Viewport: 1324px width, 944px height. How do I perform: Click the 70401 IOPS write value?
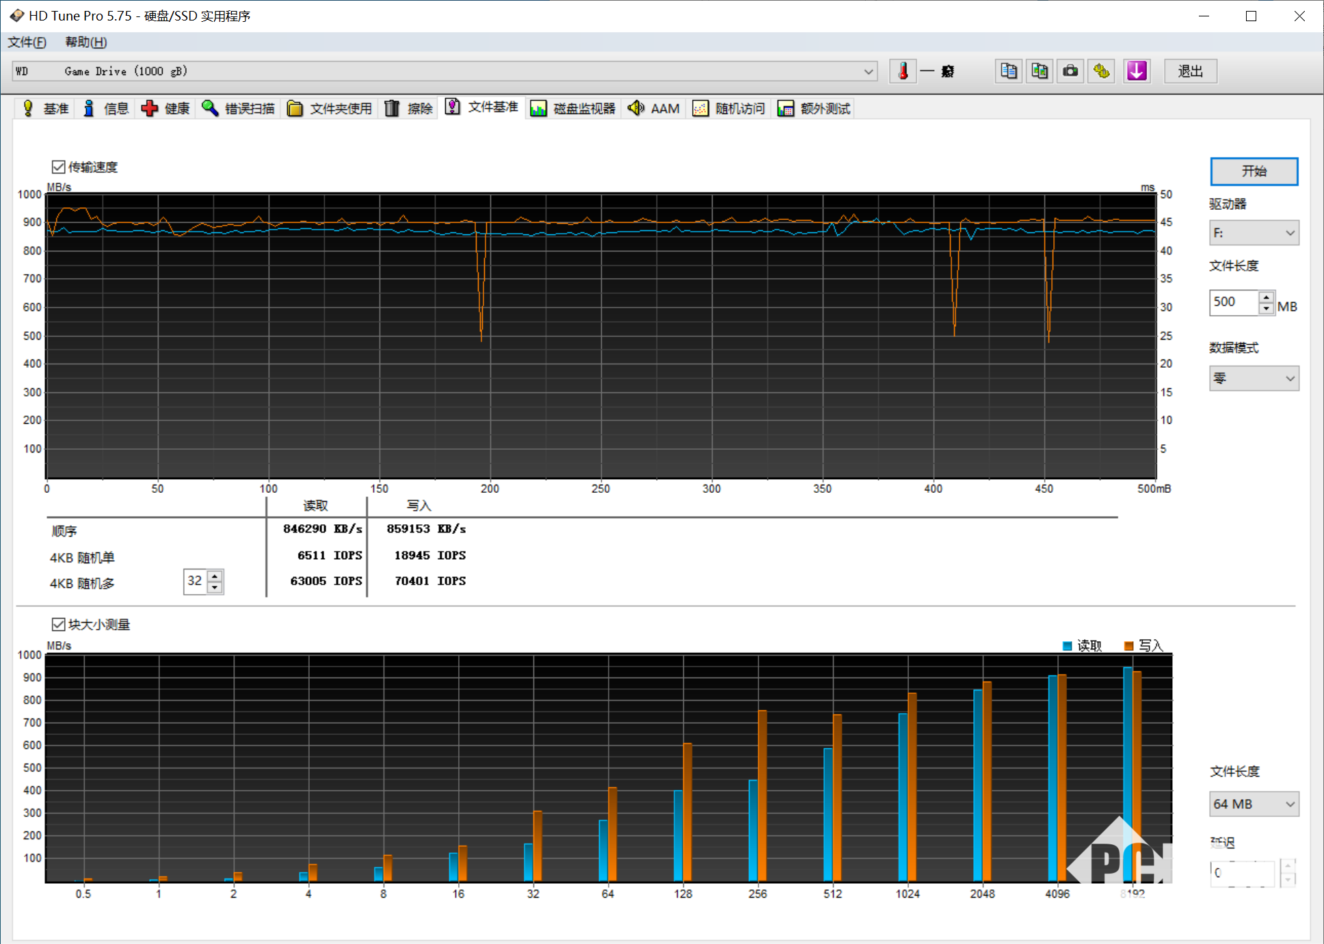click(x=430, y=581)
